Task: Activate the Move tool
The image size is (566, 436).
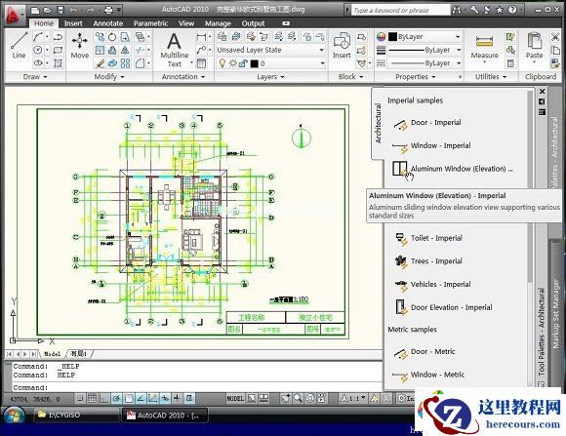Action: [79, 46]
